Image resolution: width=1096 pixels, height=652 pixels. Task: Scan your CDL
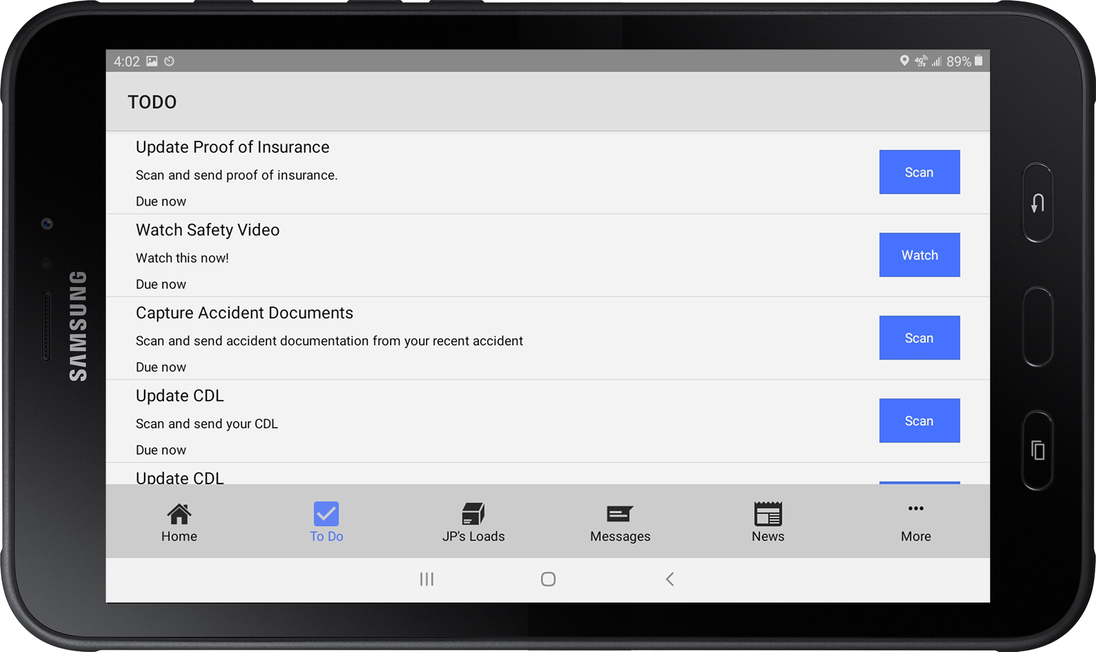pyautogui.click(x=919, y=420)
